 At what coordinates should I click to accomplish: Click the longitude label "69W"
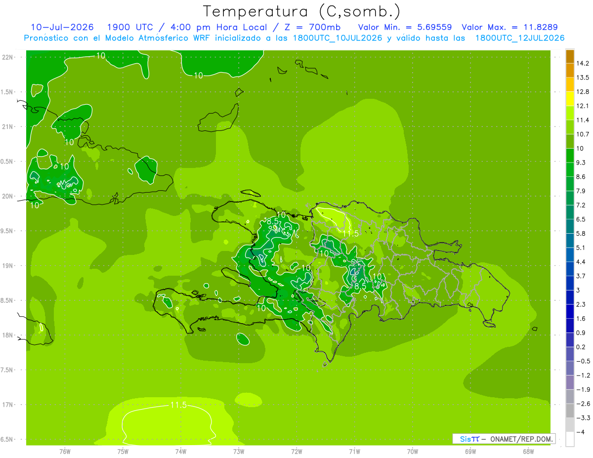[470, 451]
